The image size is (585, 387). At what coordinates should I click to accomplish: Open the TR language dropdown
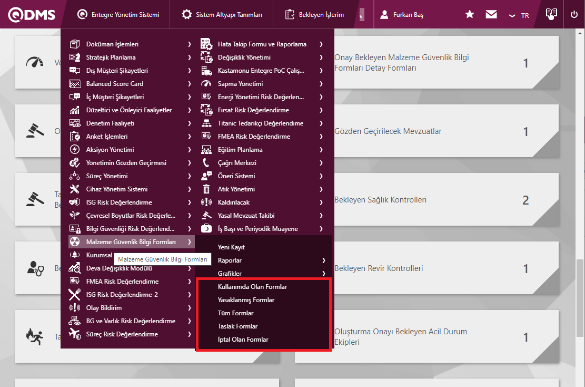point(519,15)
